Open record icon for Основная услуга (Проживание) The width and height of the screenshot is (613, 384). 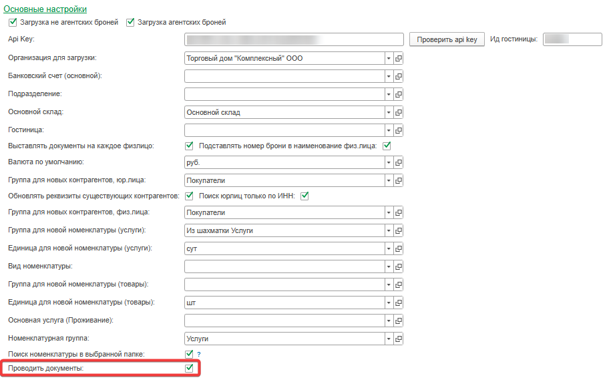(399, 321)
